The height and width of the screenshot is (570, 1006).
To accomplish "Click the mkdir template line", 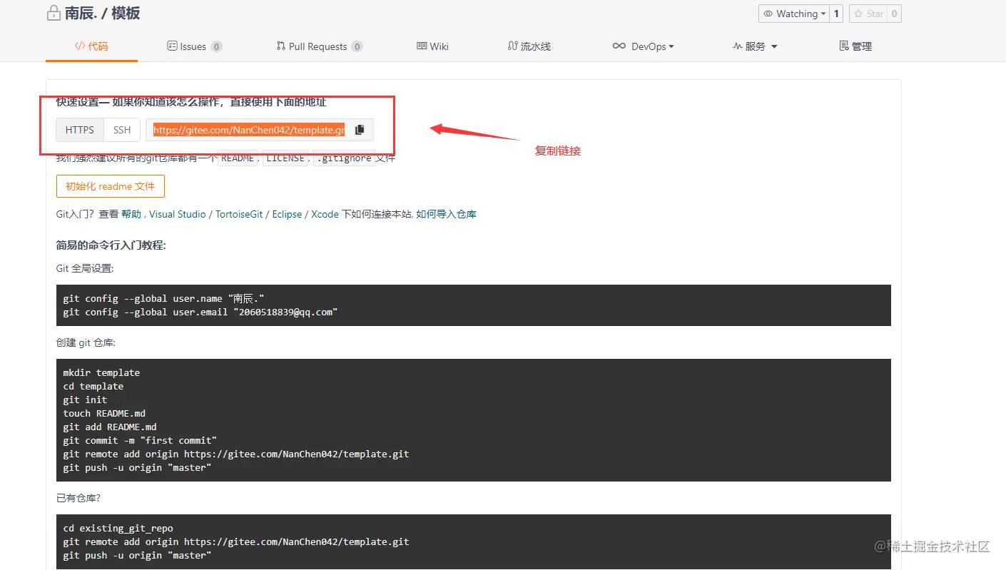I will coord(101,372).
